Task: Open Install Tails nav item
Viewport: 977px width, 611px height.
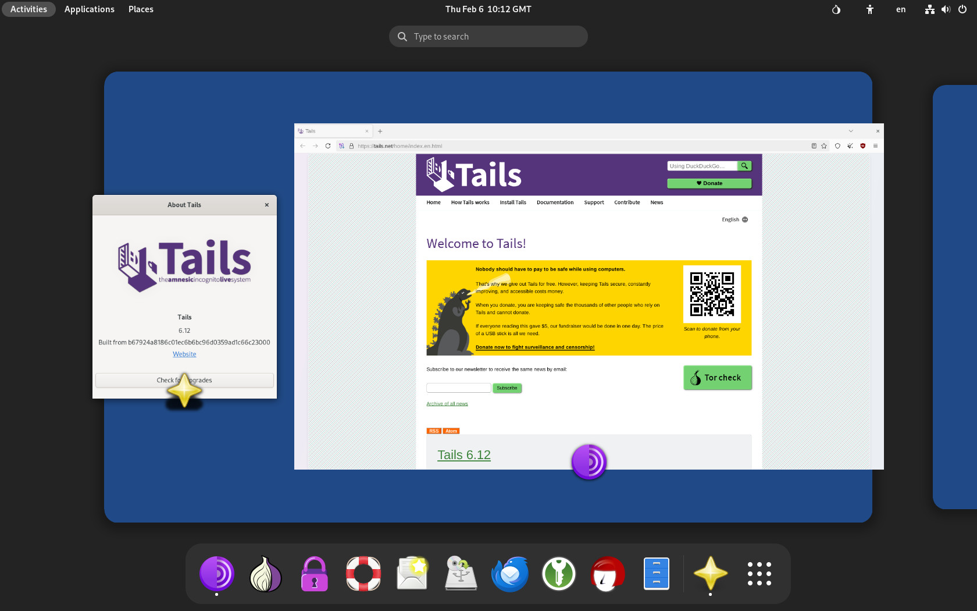Action: pyautogui.click(x=513, y=203)
